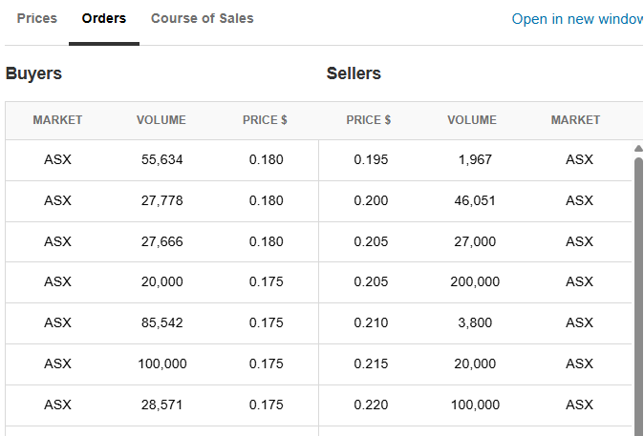Click the Open in new window link
644x436 pixels.
point(577,19)
